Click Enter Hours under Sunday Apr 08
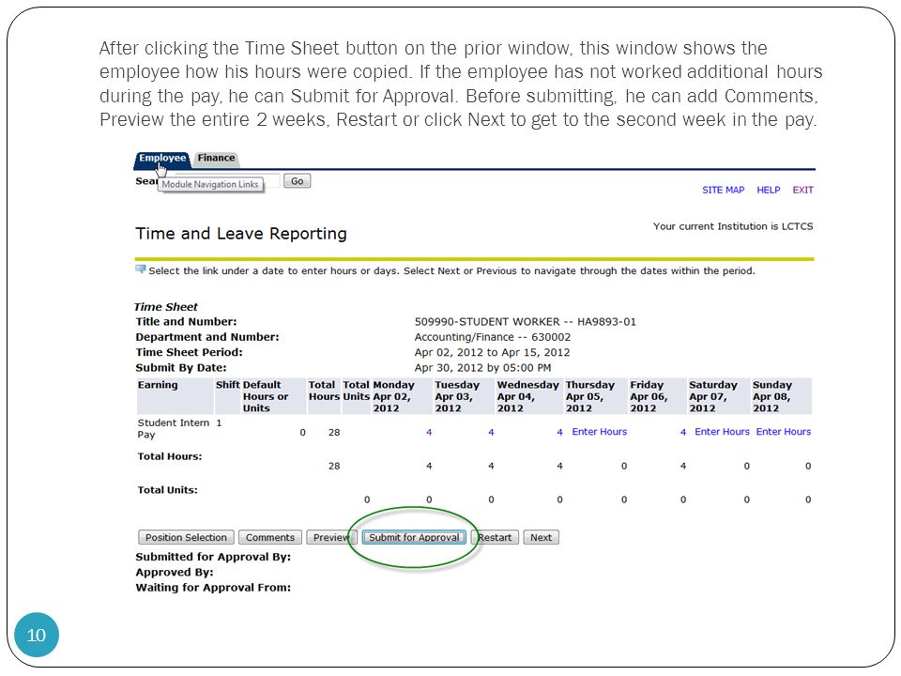The height and width of the screenshot is (676, 901). [x=783, y=432]
